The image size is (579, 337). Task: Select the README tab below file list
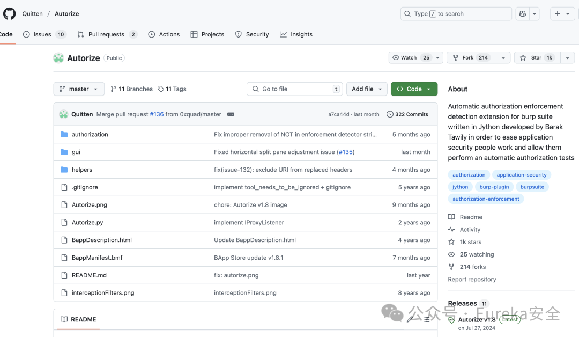coord(78,319)
